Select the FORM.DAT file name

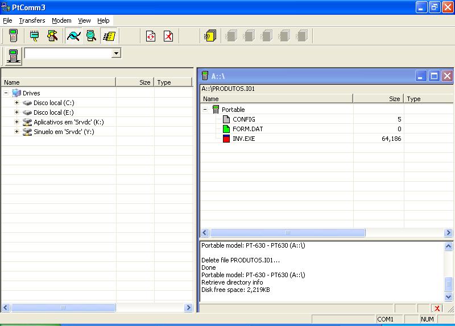(x=248, y=129)
